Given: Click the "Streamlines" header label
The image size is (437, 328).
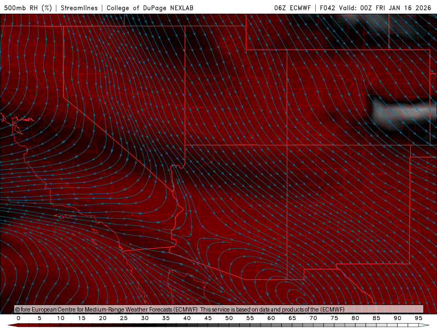Looking at the screenshot, I should [x=79, y=8].
